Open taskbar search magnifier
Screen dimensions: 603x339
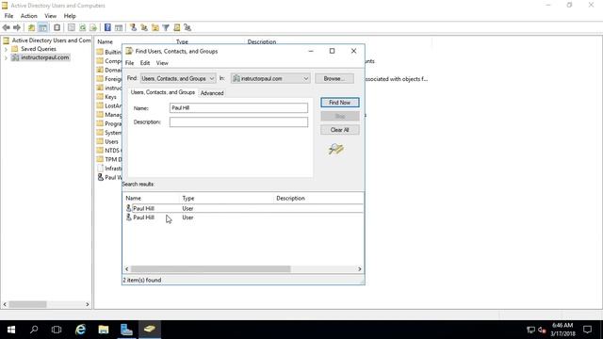(x=34, y=330)
